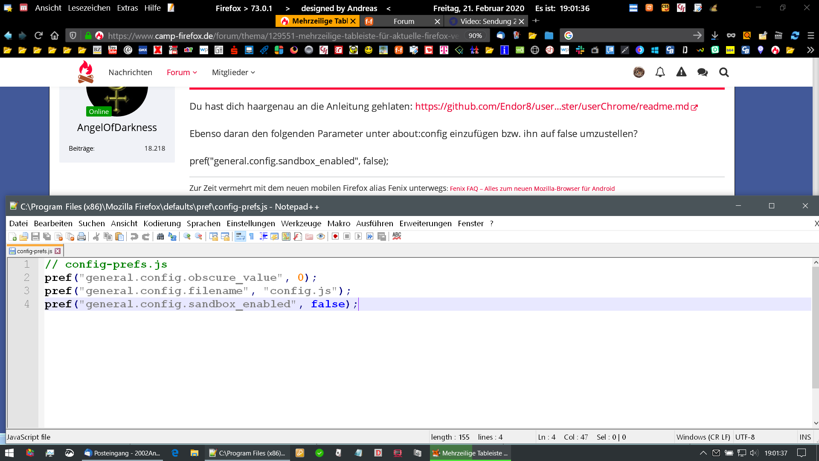Switch to the Forum browser tab
Screen dimensions: 819x461
(x=403, y=21)
